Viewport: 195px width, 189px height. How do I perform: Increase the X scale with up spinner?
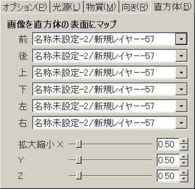[184, 141]
